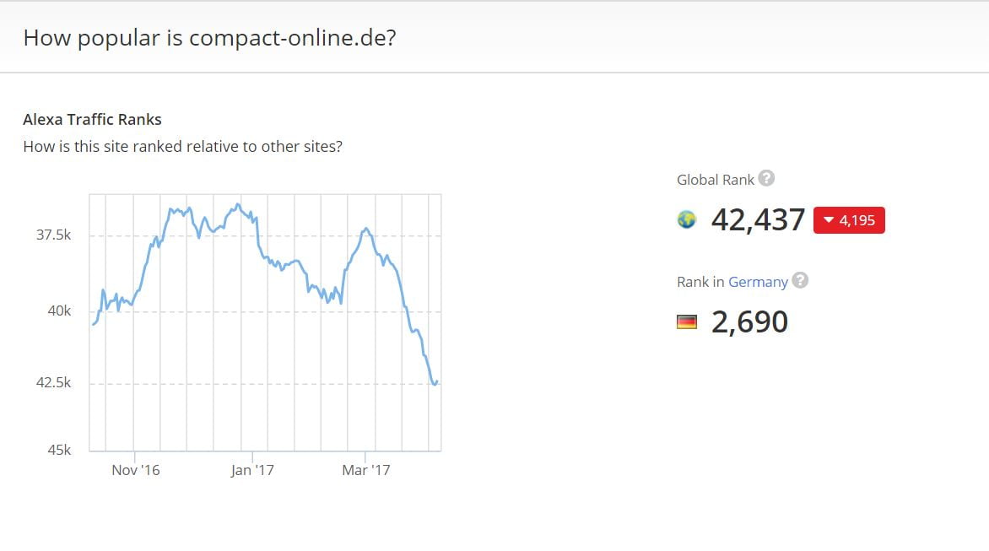Viewport: 989px width, 551px height.
Task: Click the German flag icon beside 2,690
Action: [x=687, y=322]
